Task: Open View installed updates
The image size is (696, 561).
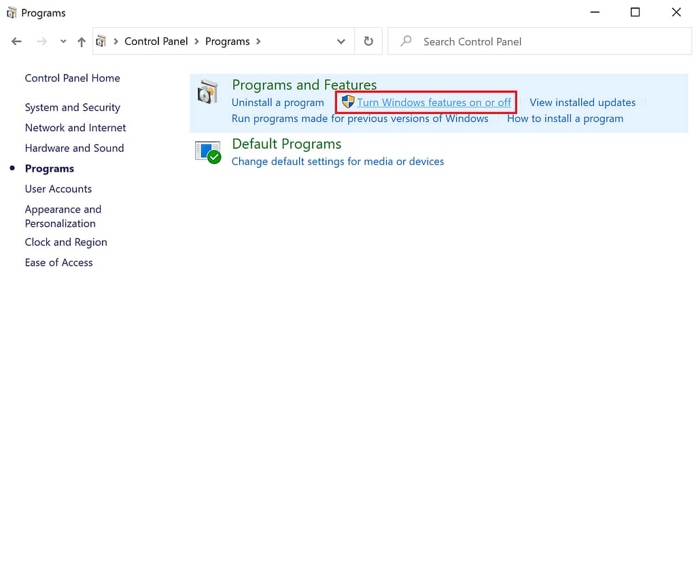Action: [x=582, y=102]
